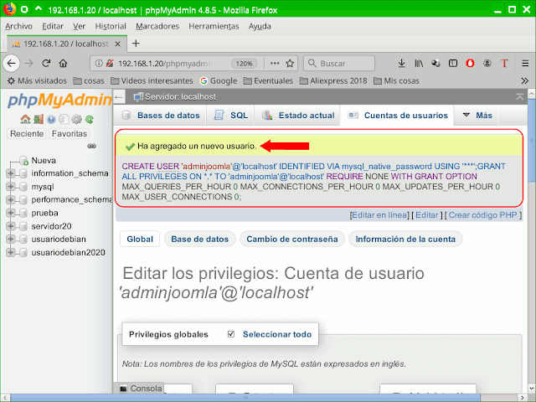Open the Más dropdown tab
The image size is (536, 402).
(x=477, y=116)
